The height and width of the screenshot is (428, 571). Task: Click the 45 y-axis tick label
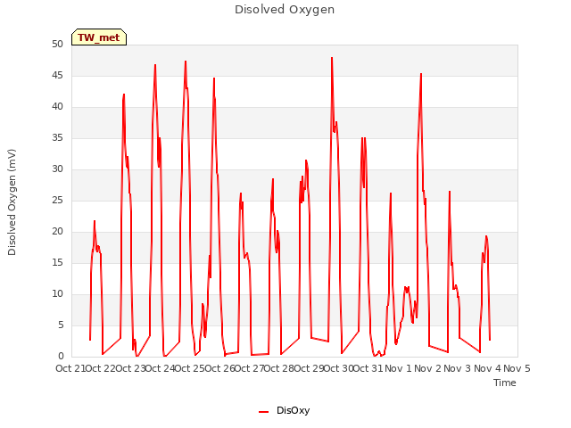pyautogui.click(x=57, y=76)
